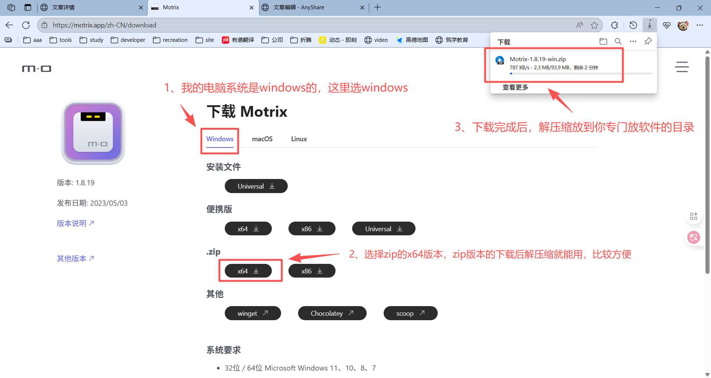Click the read aloud icon in address bar
Image resolution: width=711 pixels, height=378 pixels.
580,25
